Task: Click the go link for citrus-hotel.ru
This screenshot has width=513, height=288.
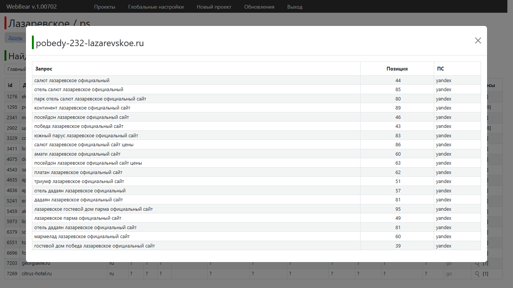Action: click(x=449, y=274)
